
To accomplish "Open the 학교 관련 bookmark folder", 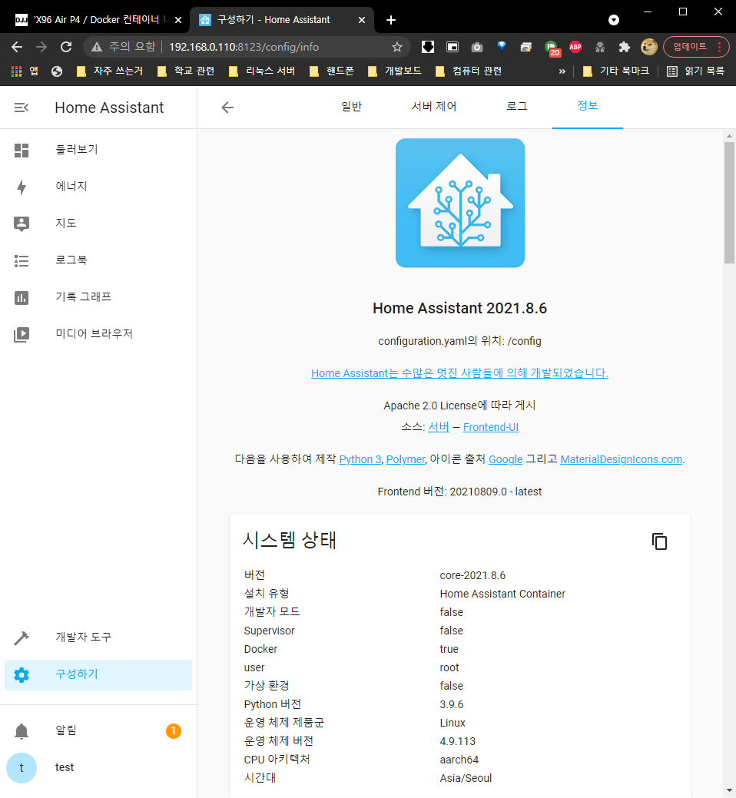I will (x=186, y=71).
